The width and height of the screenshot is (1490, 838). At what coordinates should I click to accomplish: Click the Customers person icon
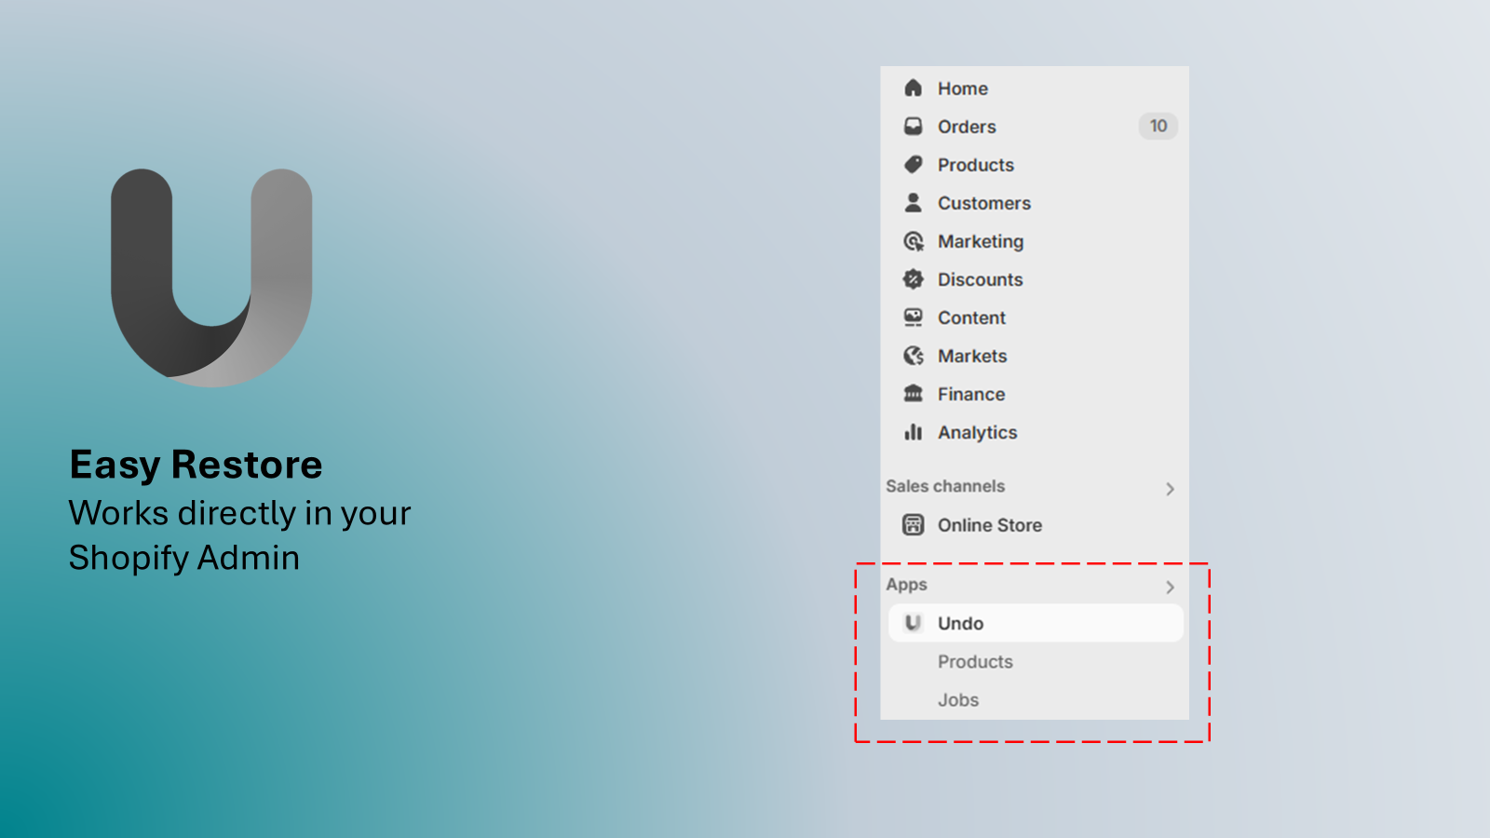[x=914, y=203]
